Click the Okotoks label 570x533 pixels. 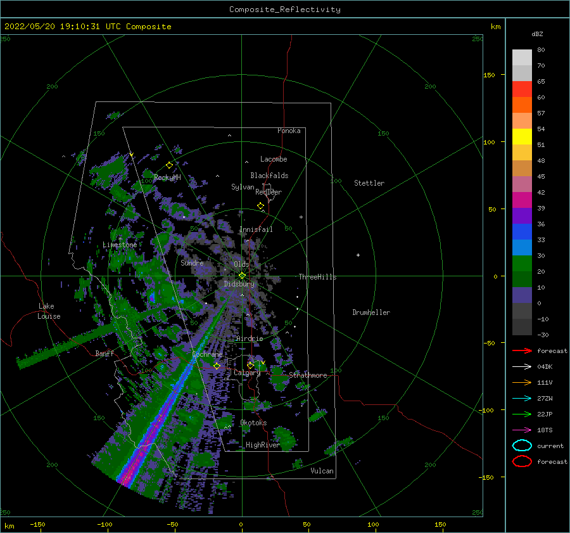click(253, 423)
